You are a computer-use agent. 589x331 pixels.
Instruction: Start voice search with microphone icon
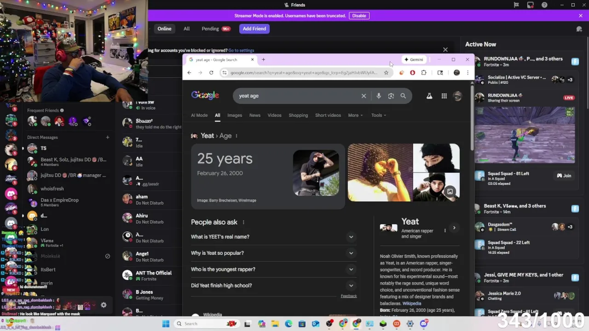click(x=379, y=96)
